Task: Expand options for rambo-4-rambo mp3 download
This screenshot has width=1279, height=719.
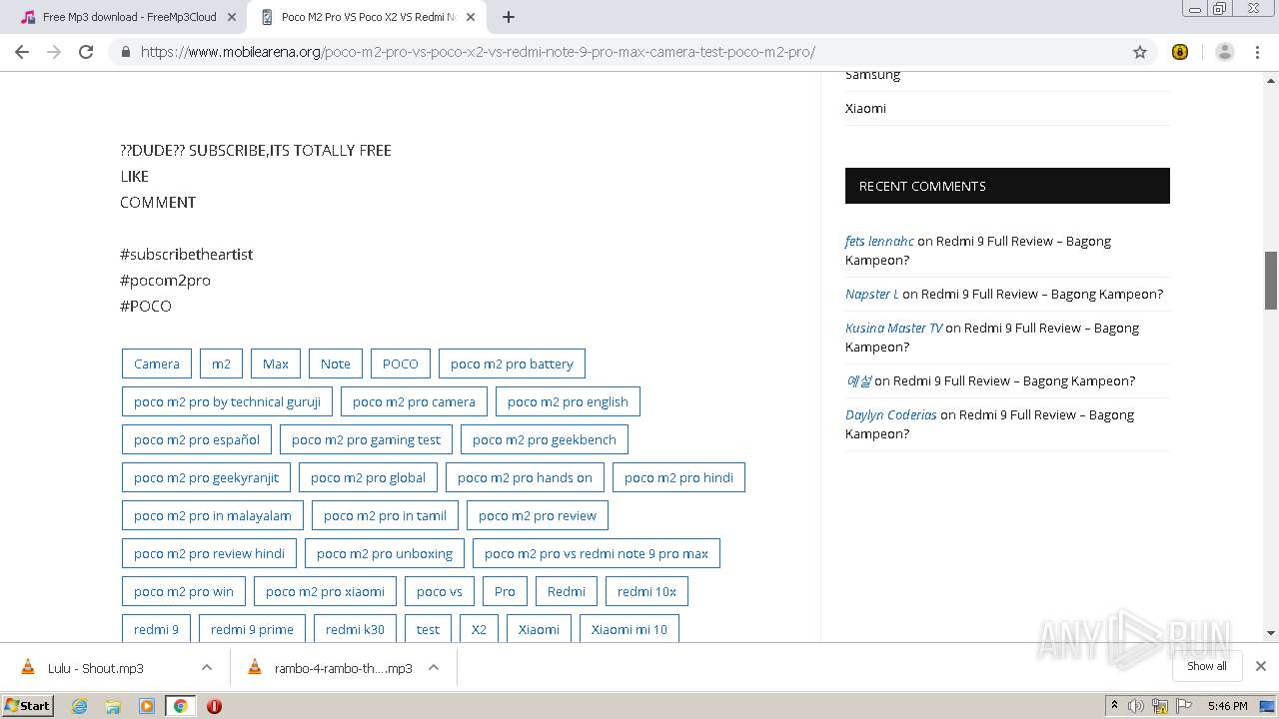Action: click(x=434, y=668)
